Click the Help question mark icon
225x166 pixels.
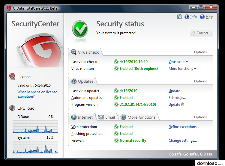[202, 17]
